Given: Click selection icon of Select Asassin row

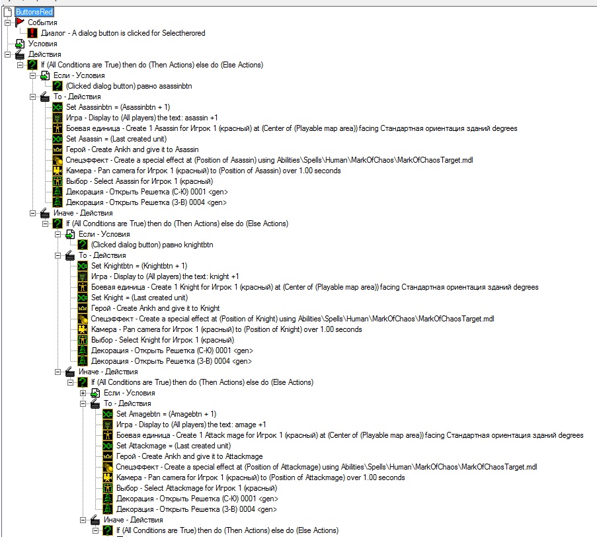Looking at the screenshot, I should point(58,181).
